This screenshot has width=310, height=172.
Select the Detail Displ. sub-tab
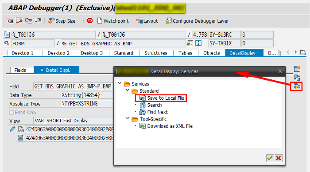point(57,70)
